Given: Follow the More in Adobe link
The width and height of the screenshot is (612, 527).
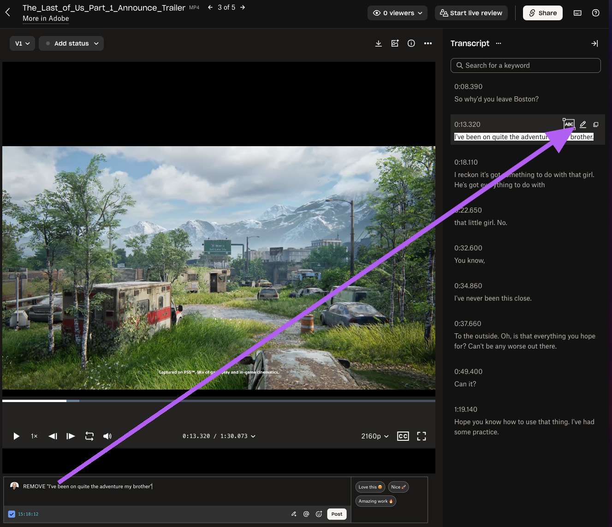Looking at the screenshot, I should pos(46,18).
